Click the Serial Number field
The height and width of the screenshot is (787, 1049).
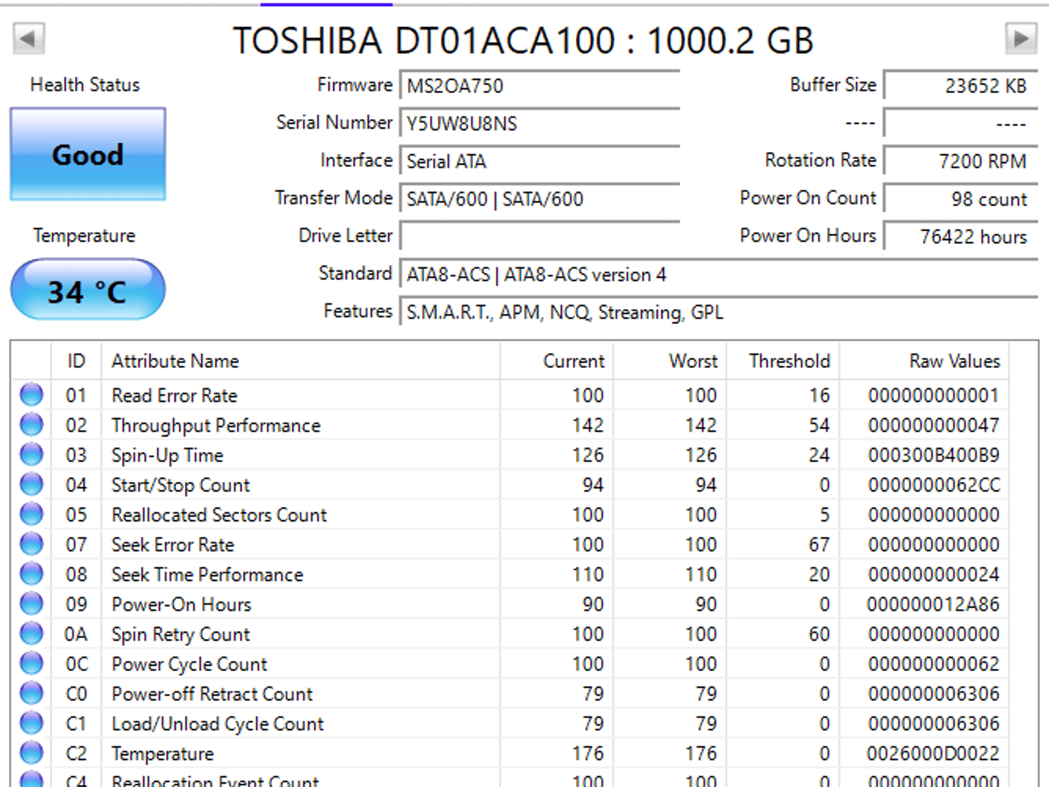point(540,122)
